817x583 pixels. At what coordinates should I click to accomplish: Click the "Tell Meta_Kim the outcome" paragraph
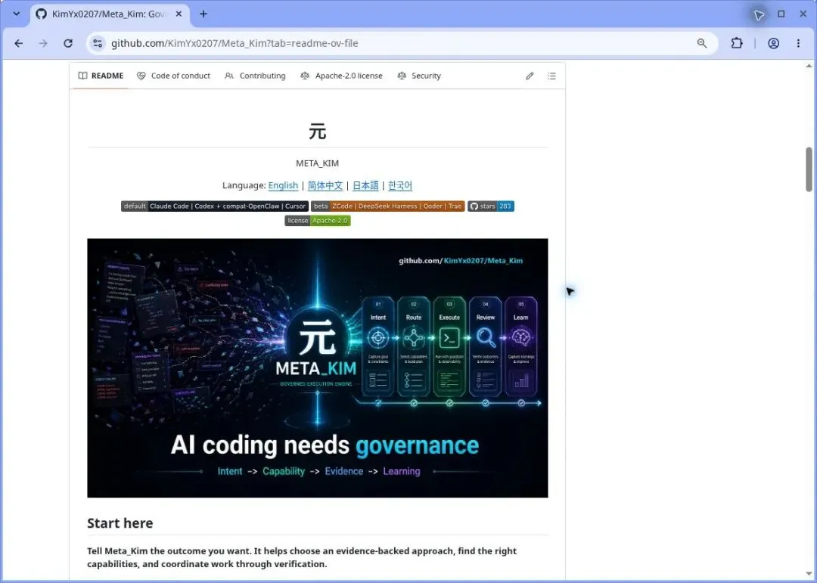coord(302,557)
